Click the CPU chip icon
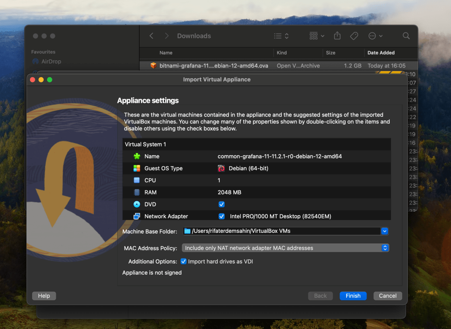451x329 pixels. coord(137,180)
